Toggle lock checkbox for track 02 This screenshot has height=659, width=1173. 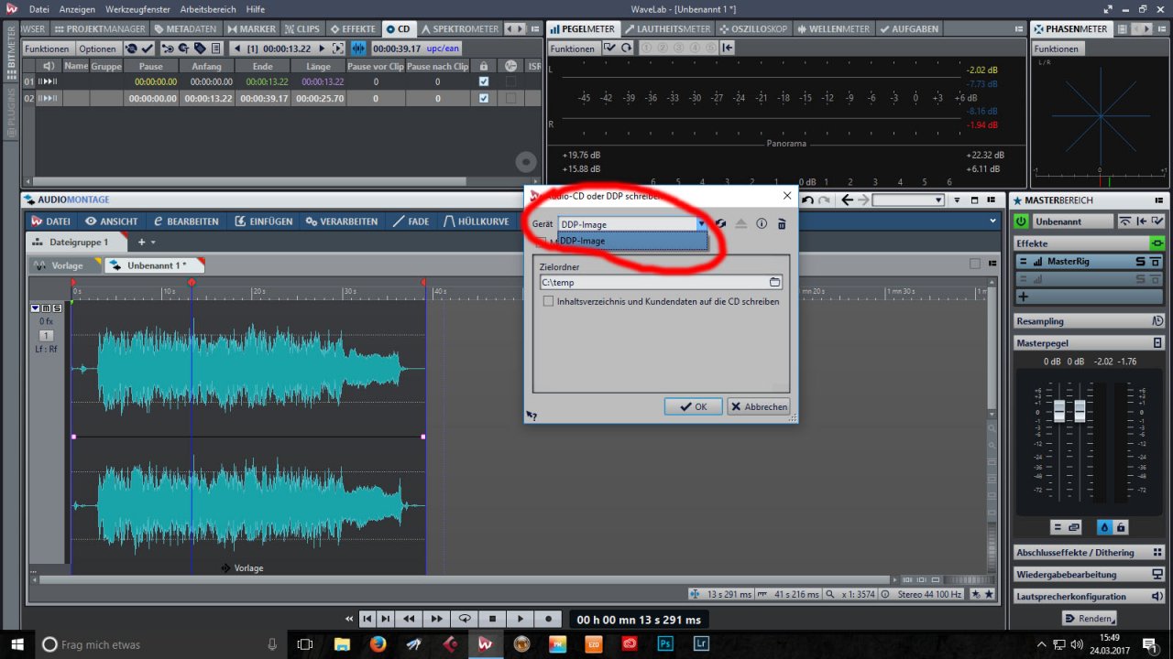pyautogui.click(x=484, y=98)
